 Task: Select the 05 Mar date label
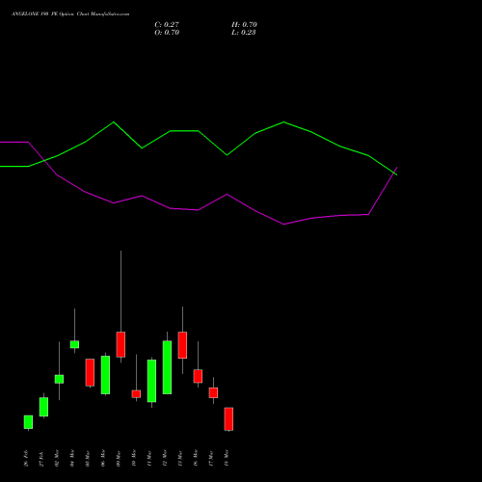click(88, 458)
